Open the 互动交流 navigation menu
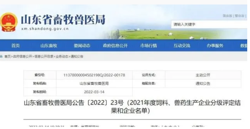This screenshot has width=250, height=129. 182,46
